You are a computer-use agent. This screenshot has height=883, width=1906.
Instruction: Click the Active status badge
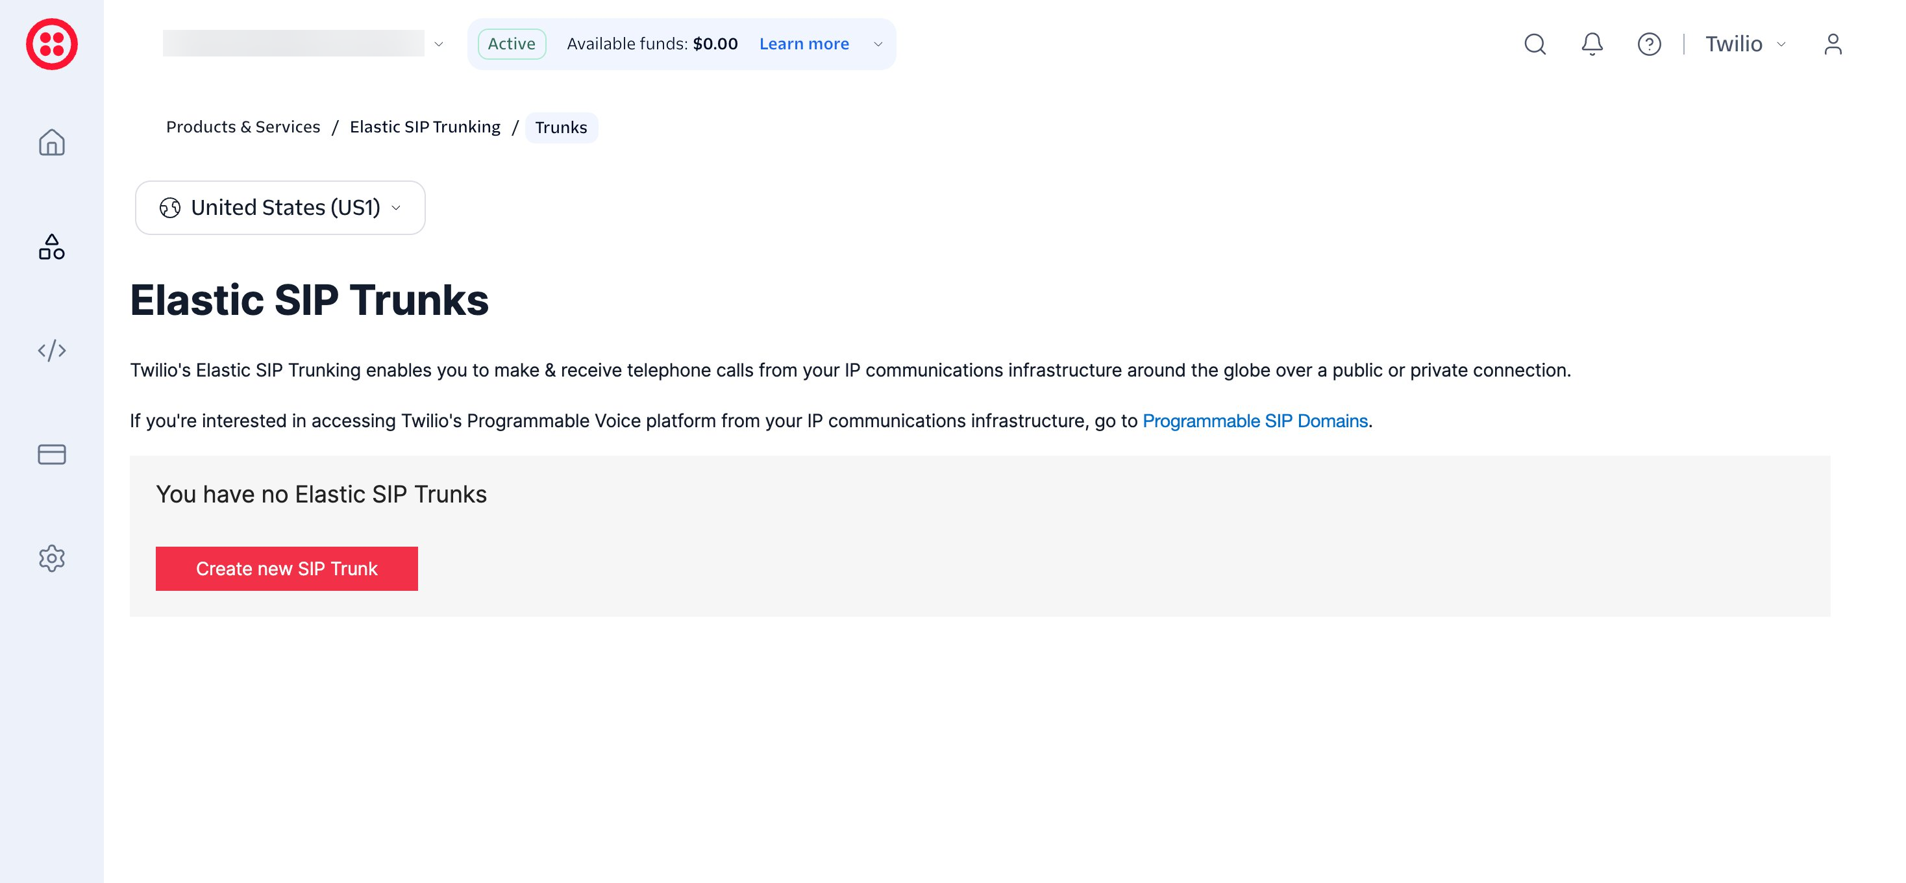(512, 44)
